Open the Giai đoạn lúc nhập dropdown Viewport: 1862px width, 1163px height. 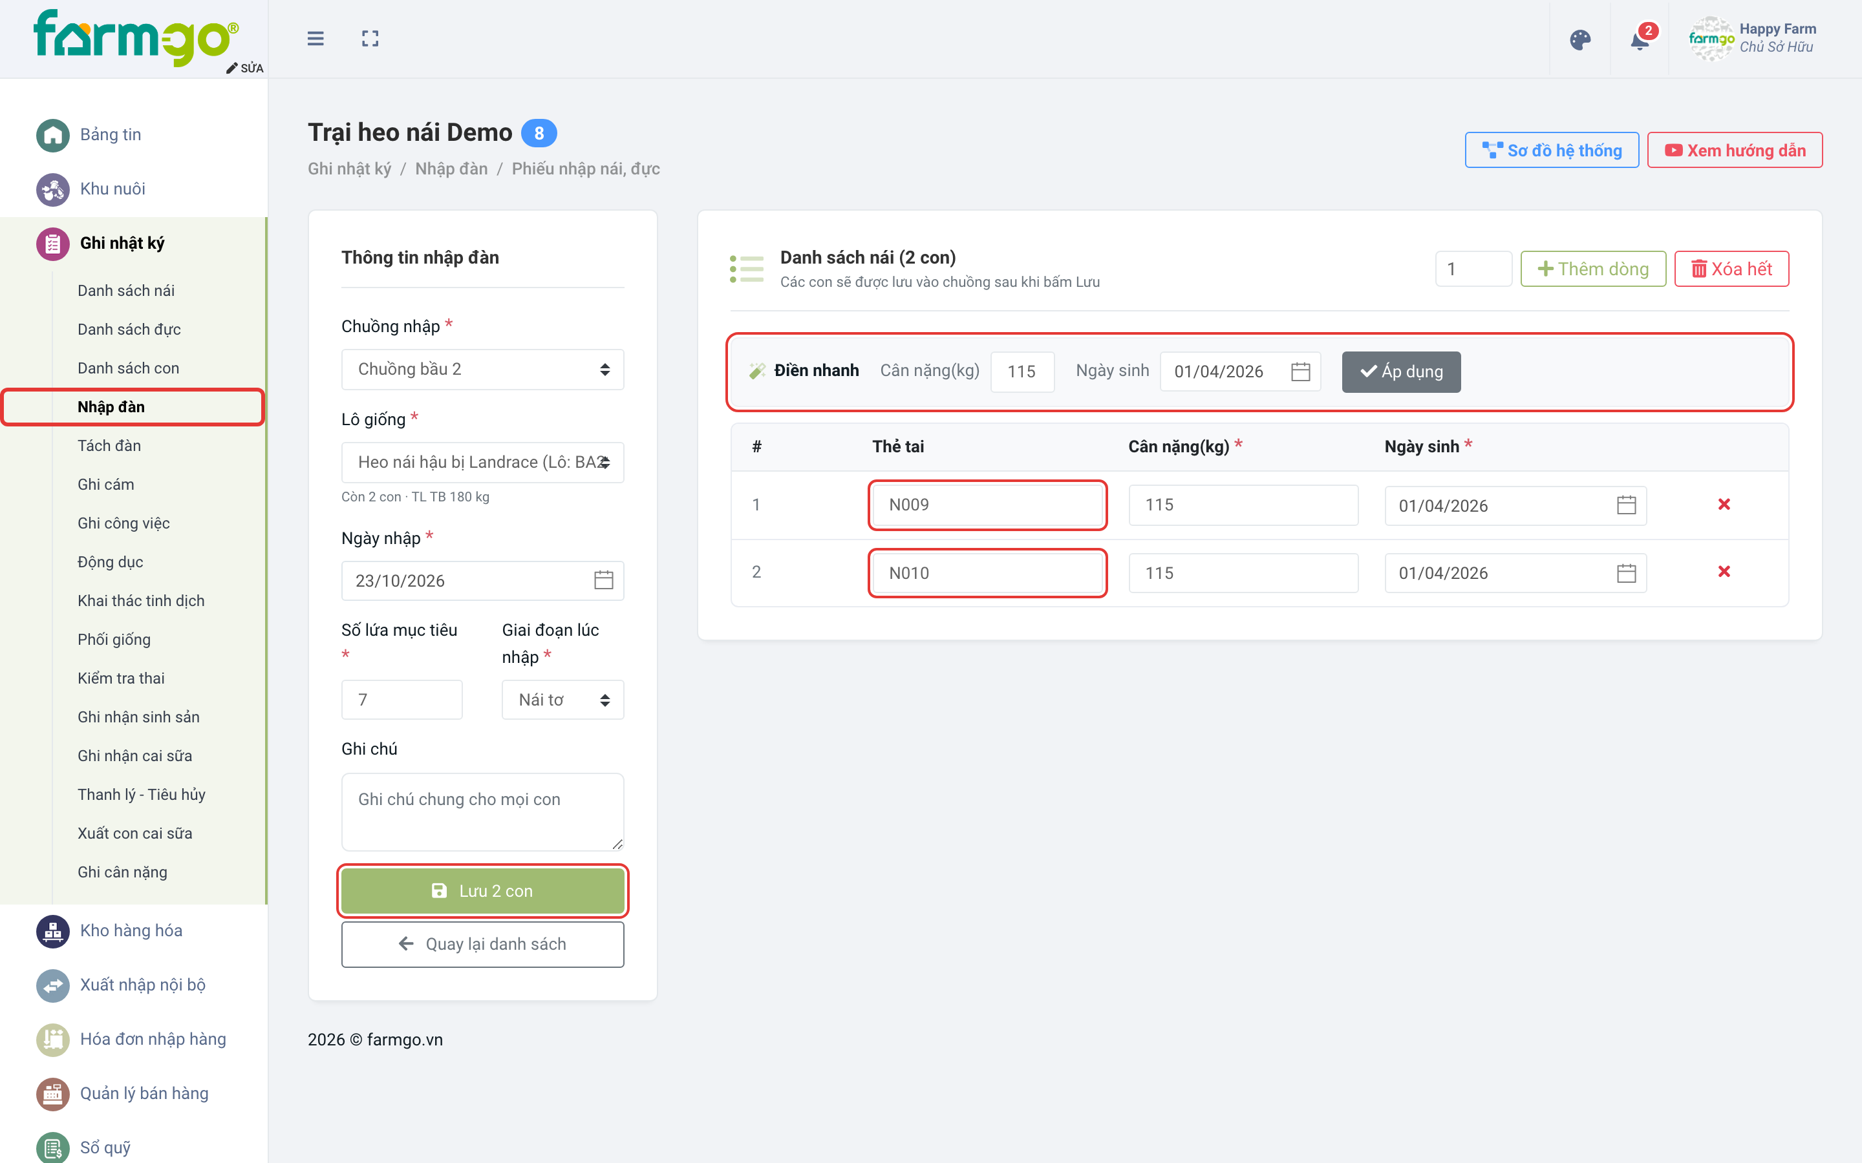(562, 700)
